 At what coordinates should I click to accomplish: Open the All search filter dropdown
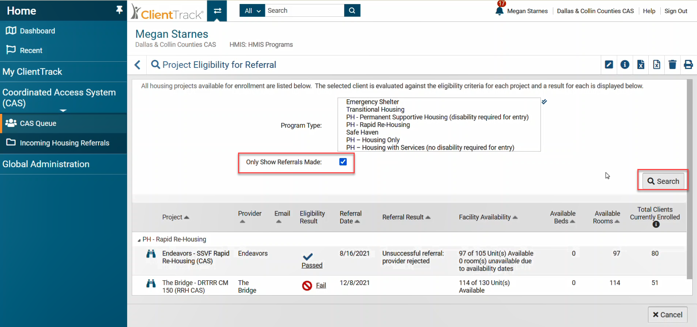click(x=252, y=11)
